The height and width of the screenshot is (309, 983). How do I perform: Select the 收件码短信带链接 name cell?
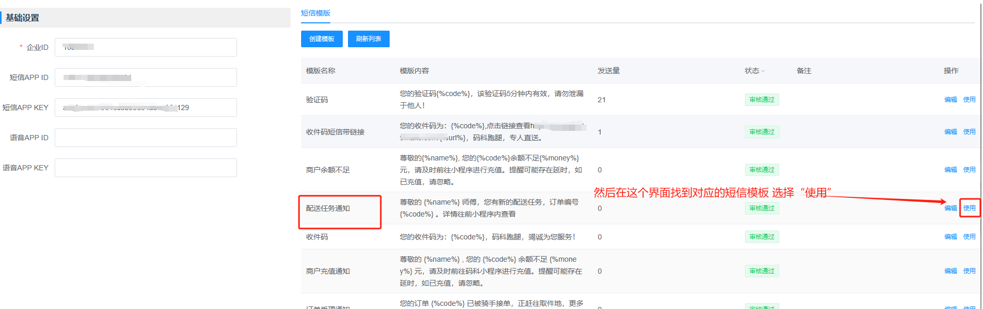(x=335, y=132)
